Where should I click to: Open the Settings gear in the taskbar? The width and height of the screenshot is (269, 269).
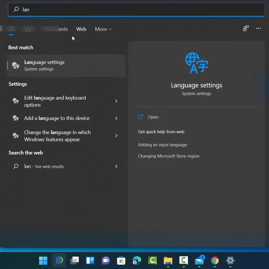230,260
